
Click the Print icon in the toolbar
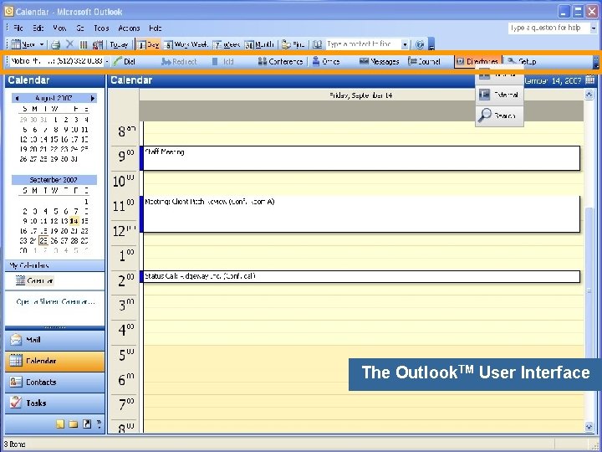(x=56, y=44)
